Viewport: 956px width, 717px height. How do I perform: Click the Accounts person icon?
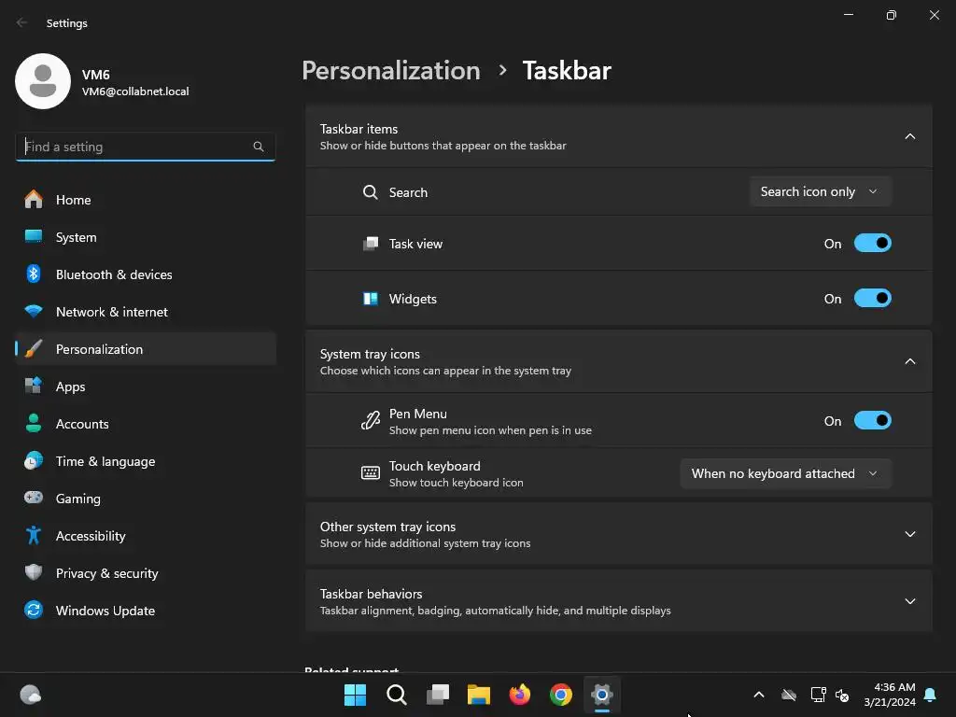pos(34,423)
